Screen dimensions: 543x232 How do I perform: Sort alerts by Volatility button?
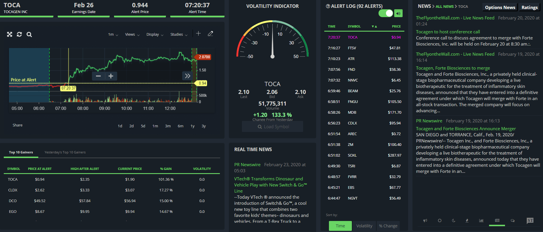click(364, 226)
